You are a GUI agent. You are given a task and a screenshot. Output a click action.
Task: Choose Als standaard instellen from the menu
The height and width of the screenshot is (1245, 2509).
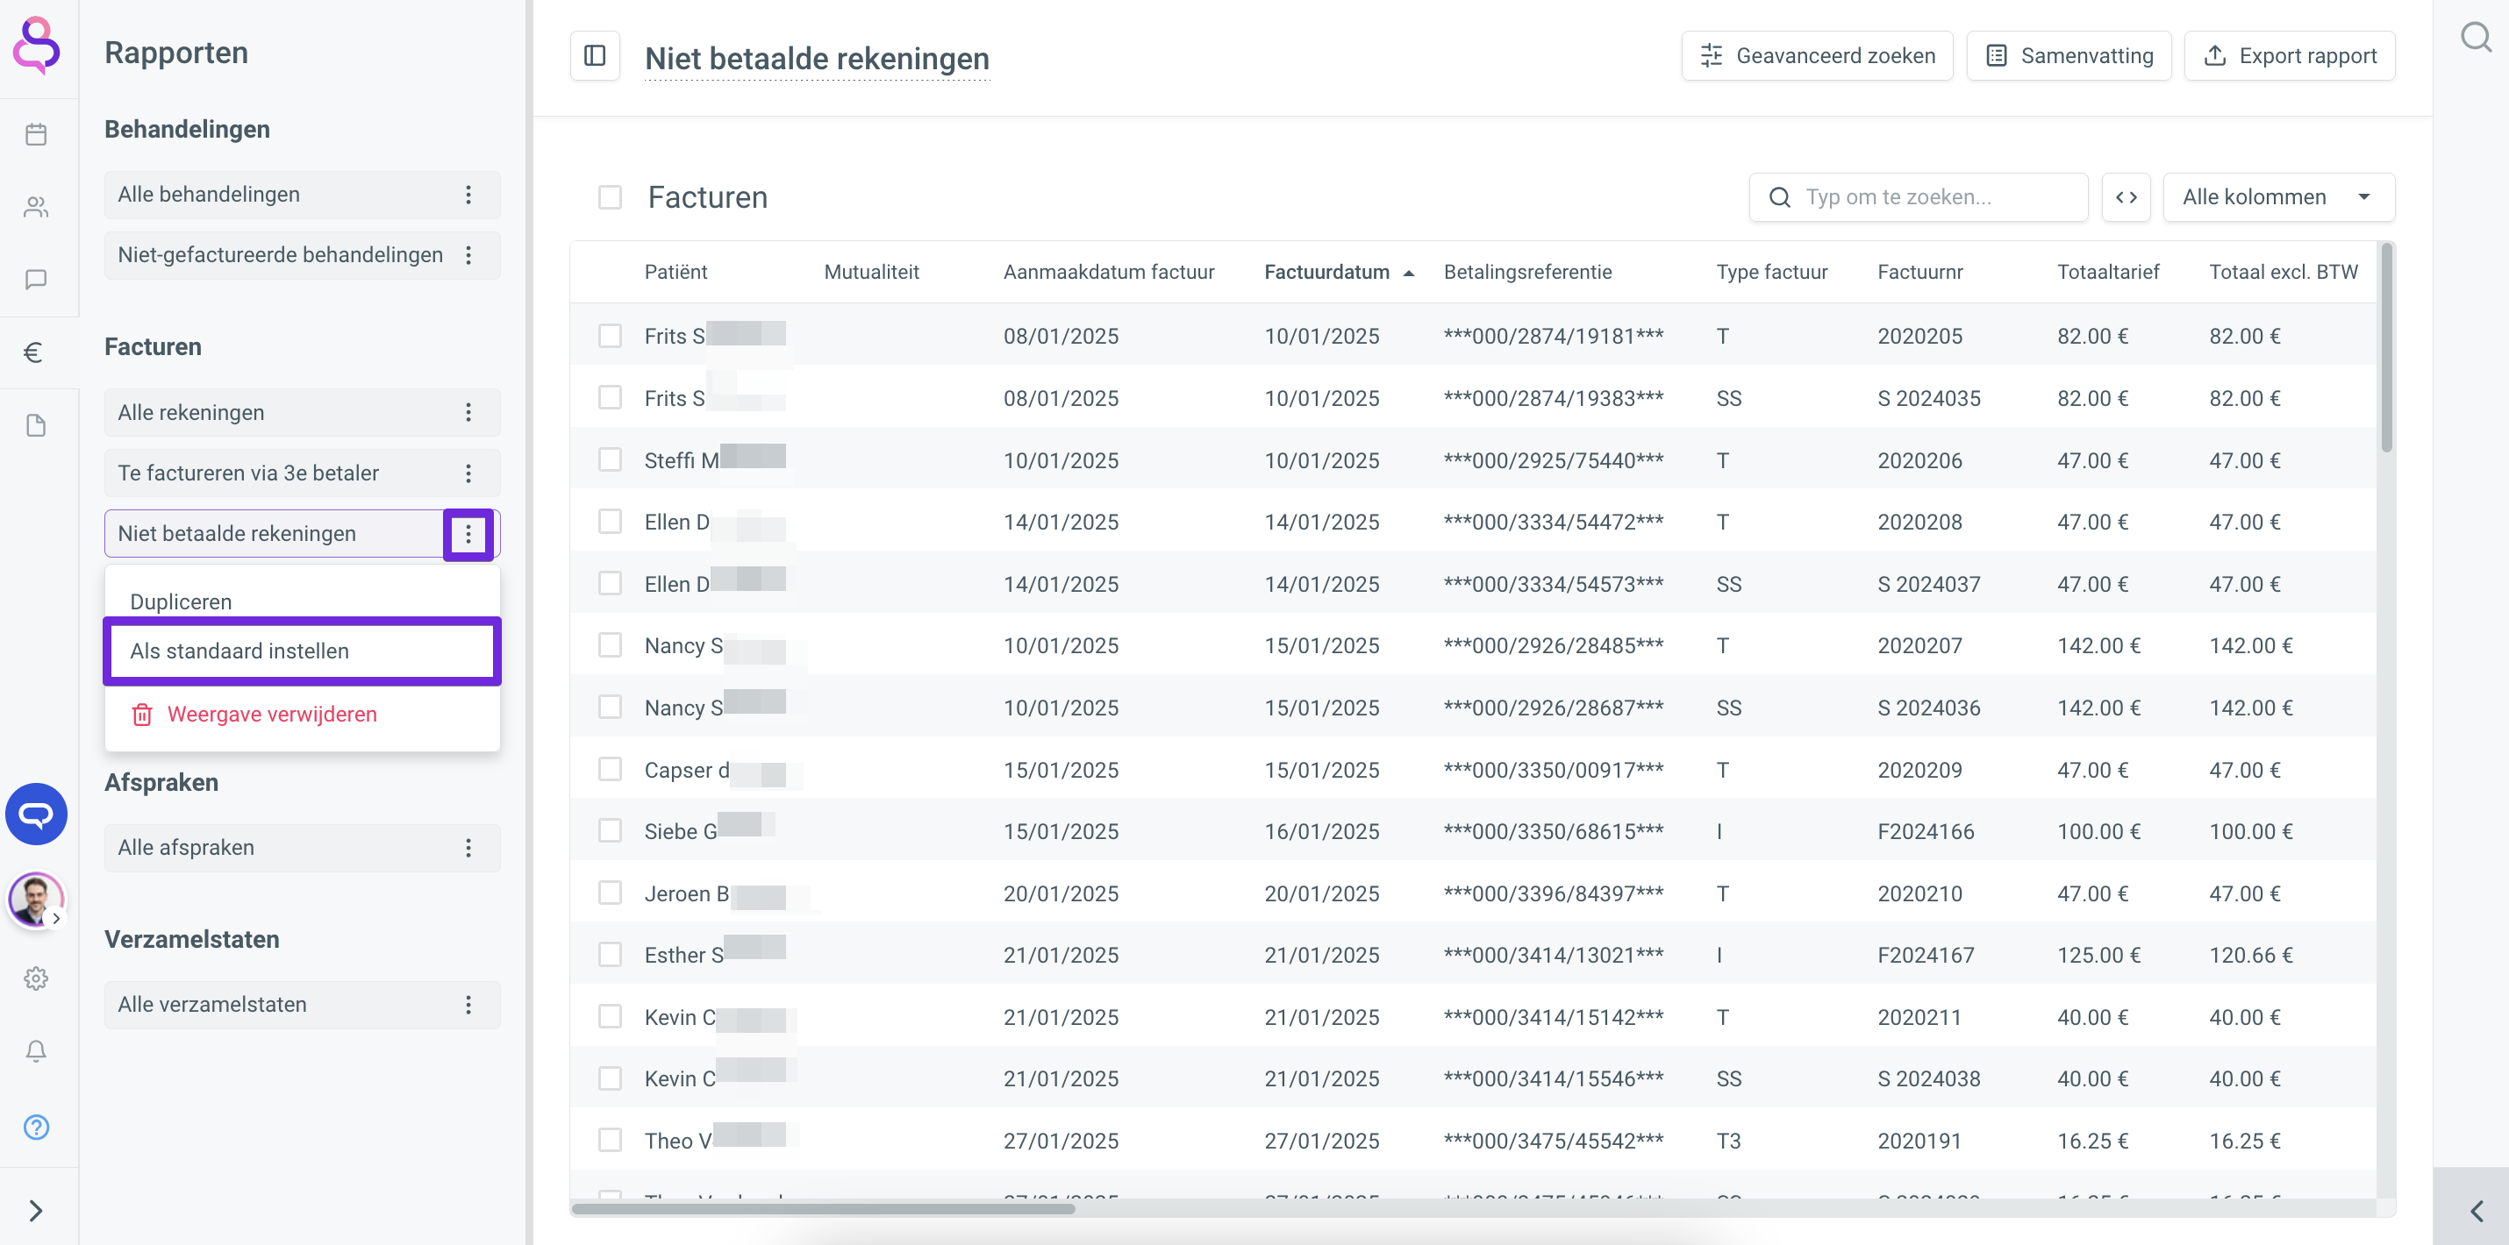239,651
